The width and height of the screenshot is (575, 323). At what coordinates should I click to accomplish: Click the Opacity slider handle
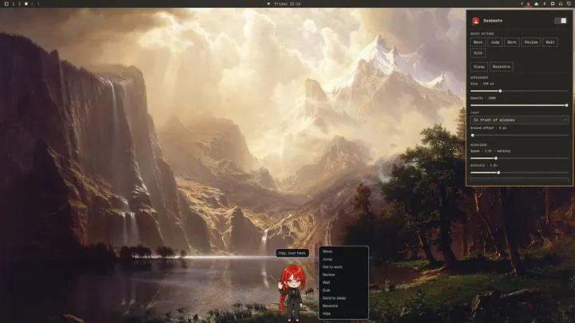[x=566, y=105]
